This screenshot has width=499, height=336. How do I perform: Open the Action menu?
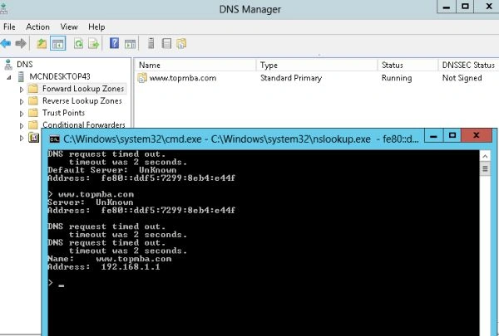tap(37, 27)
